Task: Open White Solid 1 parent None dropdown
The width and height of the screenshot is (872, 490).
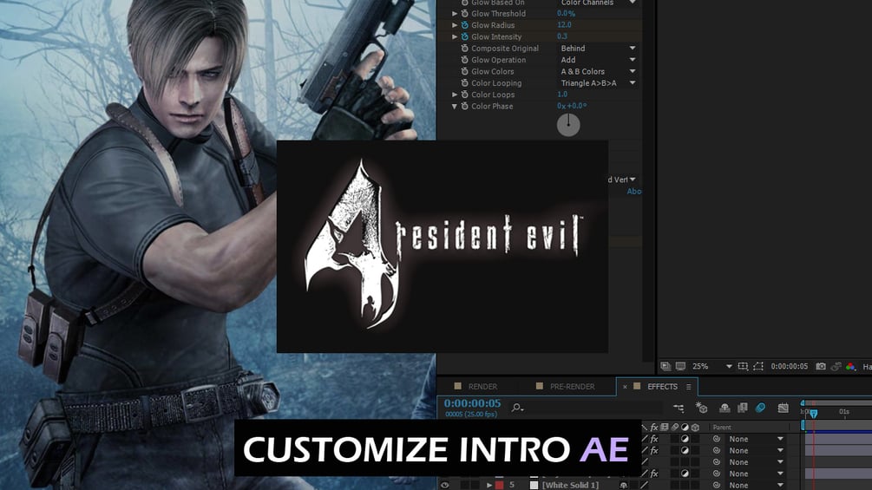Action: 757,485
